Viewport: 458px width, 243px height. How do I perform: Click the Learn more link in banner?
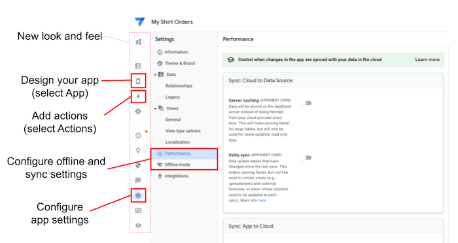pos(427,59)
